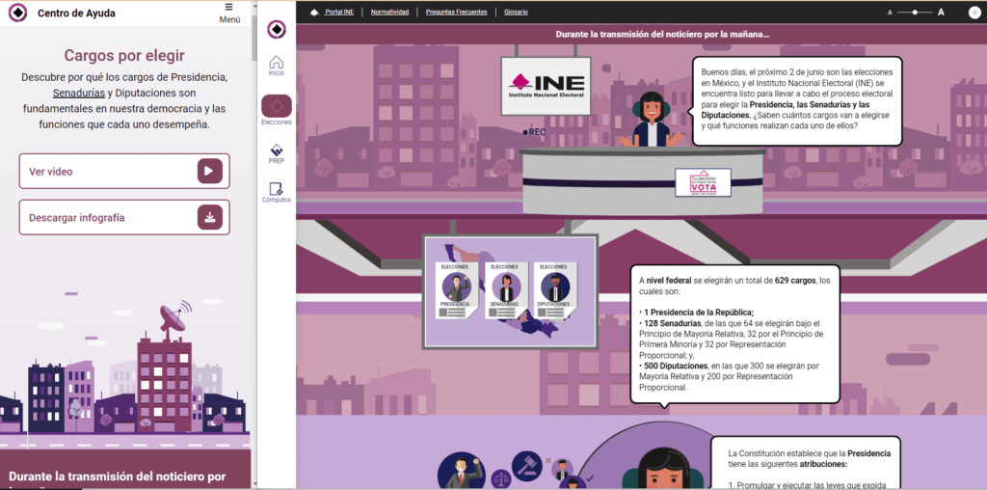Open the Cómputos sidebar icon

click(277, 191)
